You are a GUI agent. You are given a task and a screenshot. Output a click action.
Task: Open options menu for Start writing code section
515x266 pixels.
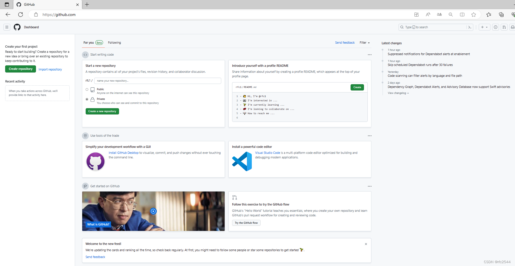coord(370,55)
